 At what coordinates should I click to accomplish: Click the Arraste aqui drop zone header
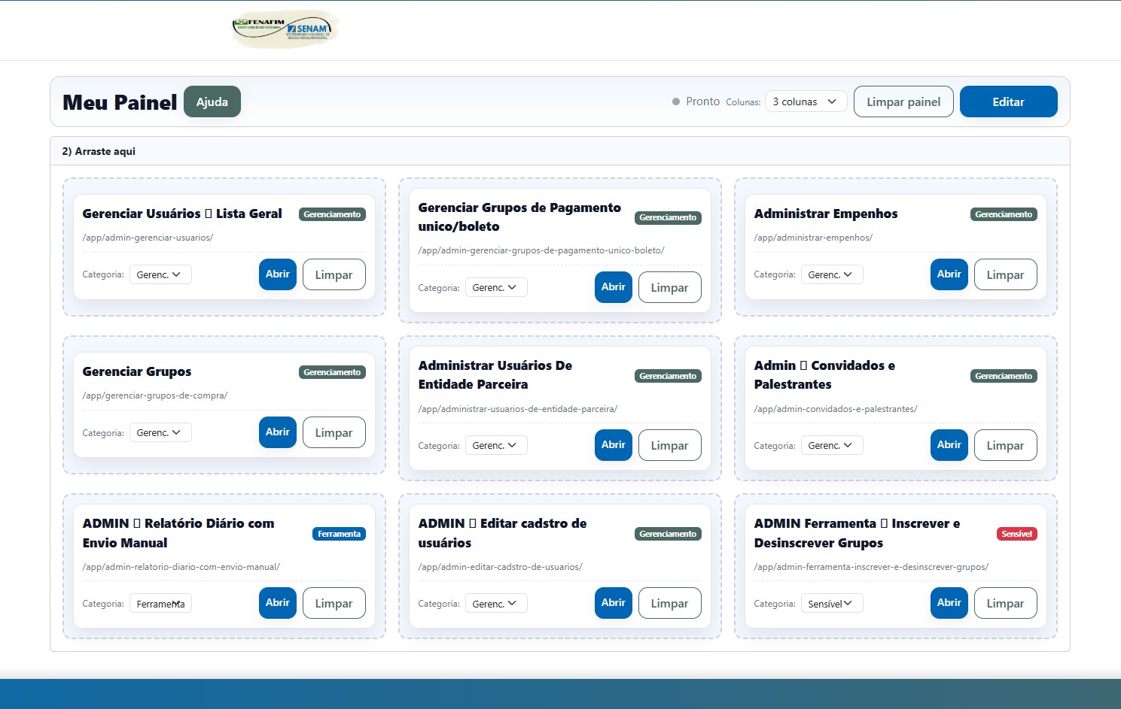[99, 150]
